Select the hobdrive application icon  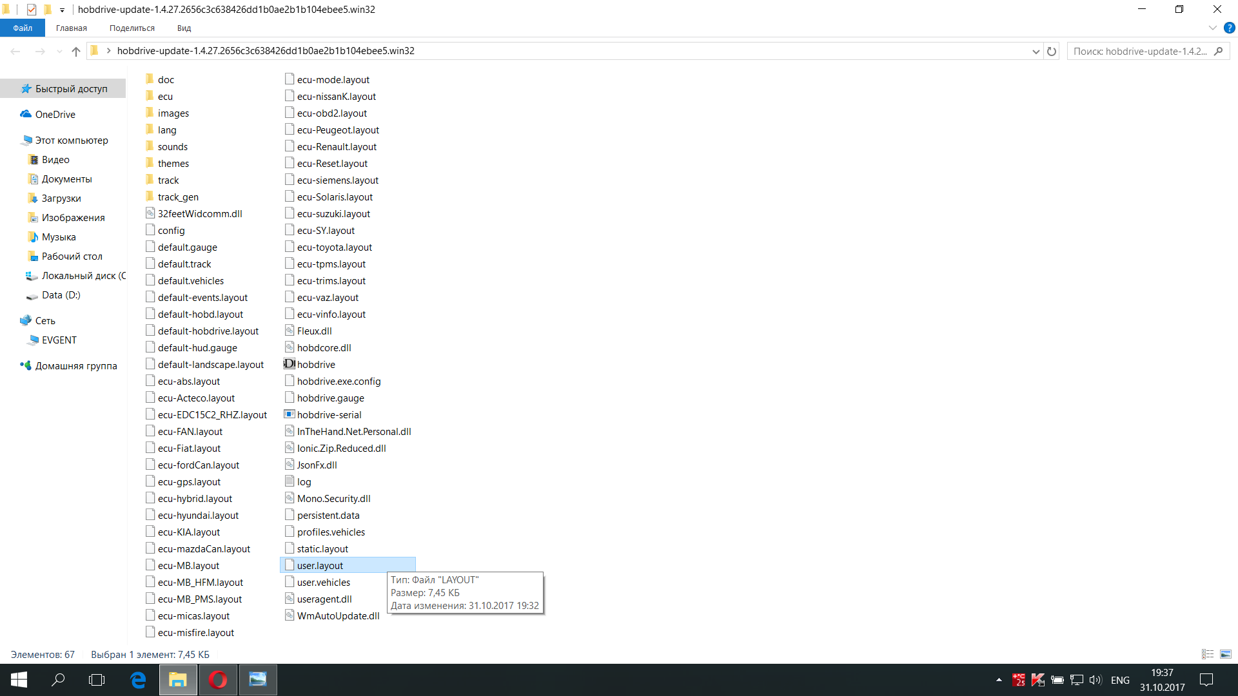pyautogui.click(x=290, y=364)
